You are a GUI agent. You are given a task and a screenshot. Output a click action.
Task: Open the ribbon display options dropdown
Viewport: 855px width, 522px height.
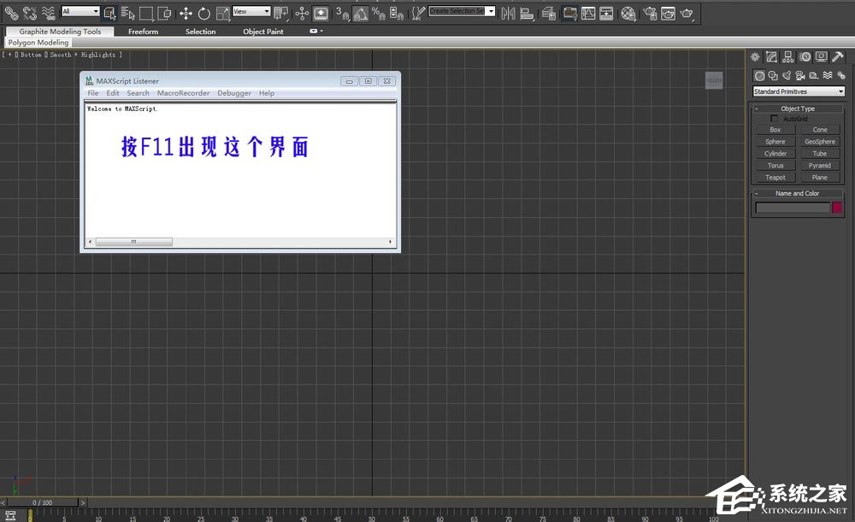click(316, 31)
